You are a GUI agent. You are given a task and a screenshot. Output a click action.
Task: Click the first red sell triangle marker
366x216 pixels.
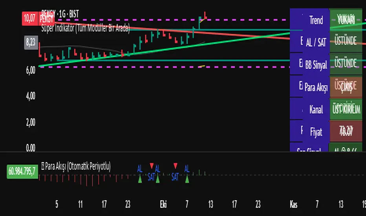152,166
